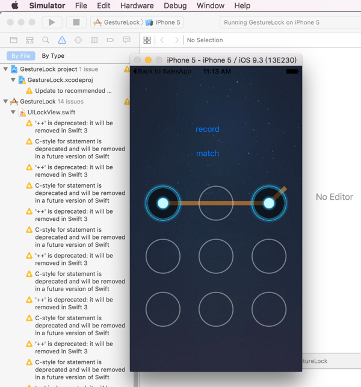Click the Stop button in Xcode toolbar

pos(76,22)
